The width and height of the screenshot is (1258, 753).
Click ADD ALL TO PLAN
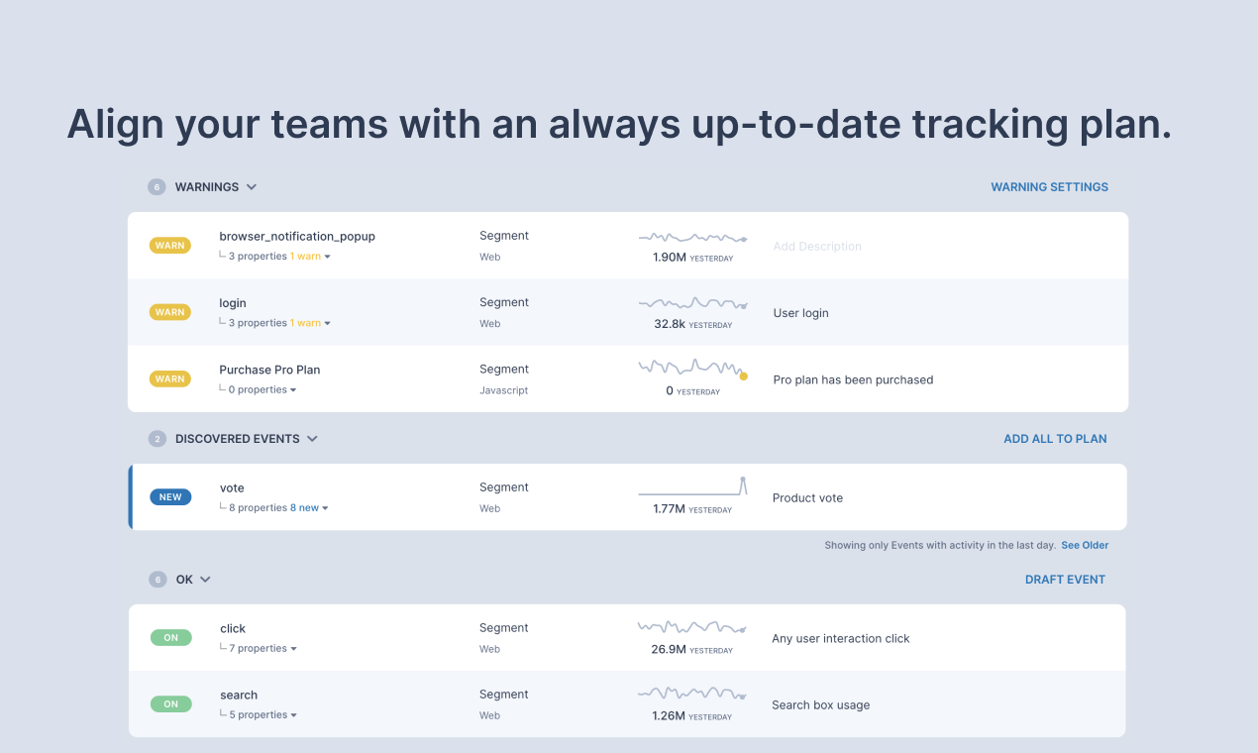1054,438
